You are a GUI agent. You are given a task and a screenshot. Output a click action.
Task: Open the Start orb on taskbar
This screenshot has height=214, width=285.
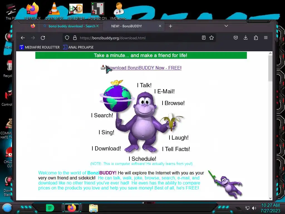point(7,208)
